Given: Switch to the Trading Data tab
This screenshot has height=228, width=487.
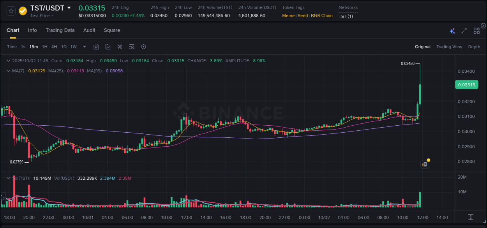Looking at the screenshot, I should 60,30.
